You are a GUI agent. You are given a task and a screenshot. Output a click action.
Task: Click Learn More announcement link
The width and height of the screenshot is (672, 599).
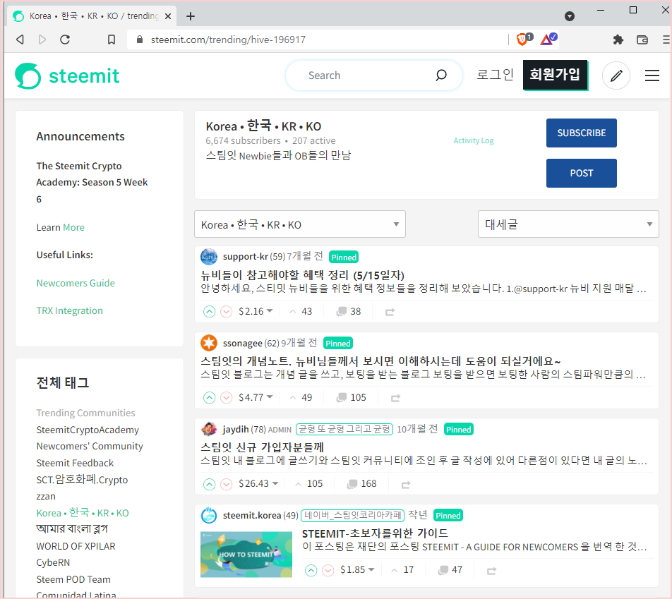(x=61, y=227)
